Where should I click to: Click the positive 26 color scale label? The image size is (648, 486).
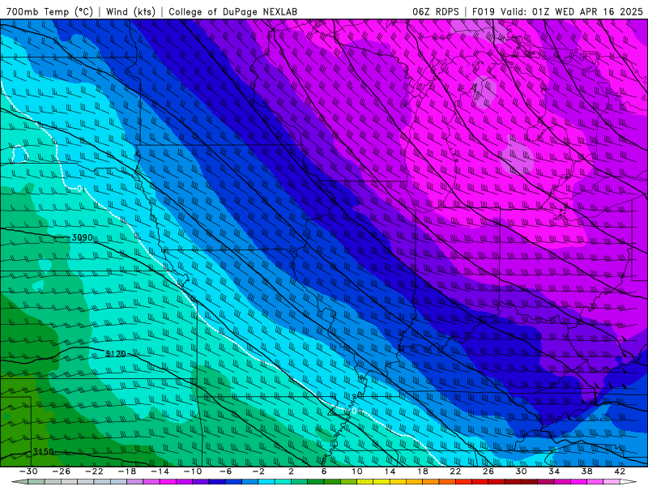[488, 471]
